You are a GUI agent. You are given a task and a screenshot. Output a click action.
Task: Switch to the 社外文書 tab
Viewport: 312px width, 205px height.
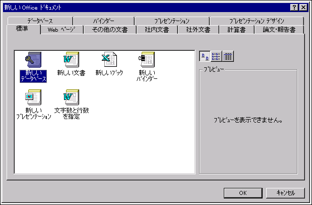coord(199,30)
